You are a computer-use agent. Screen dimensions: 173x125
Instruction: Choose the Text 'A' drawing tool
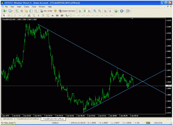click(x=38, y=15)
